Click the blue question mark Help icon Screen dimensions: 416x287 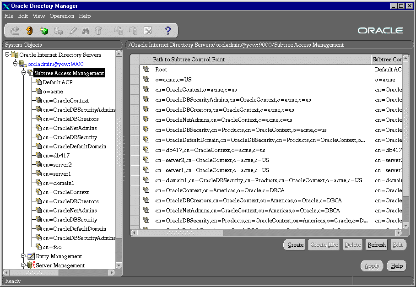click(167, 31)
